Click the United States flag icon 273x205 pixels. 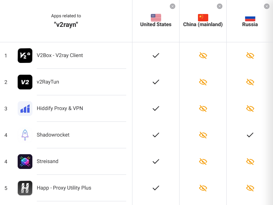point(156,18)
